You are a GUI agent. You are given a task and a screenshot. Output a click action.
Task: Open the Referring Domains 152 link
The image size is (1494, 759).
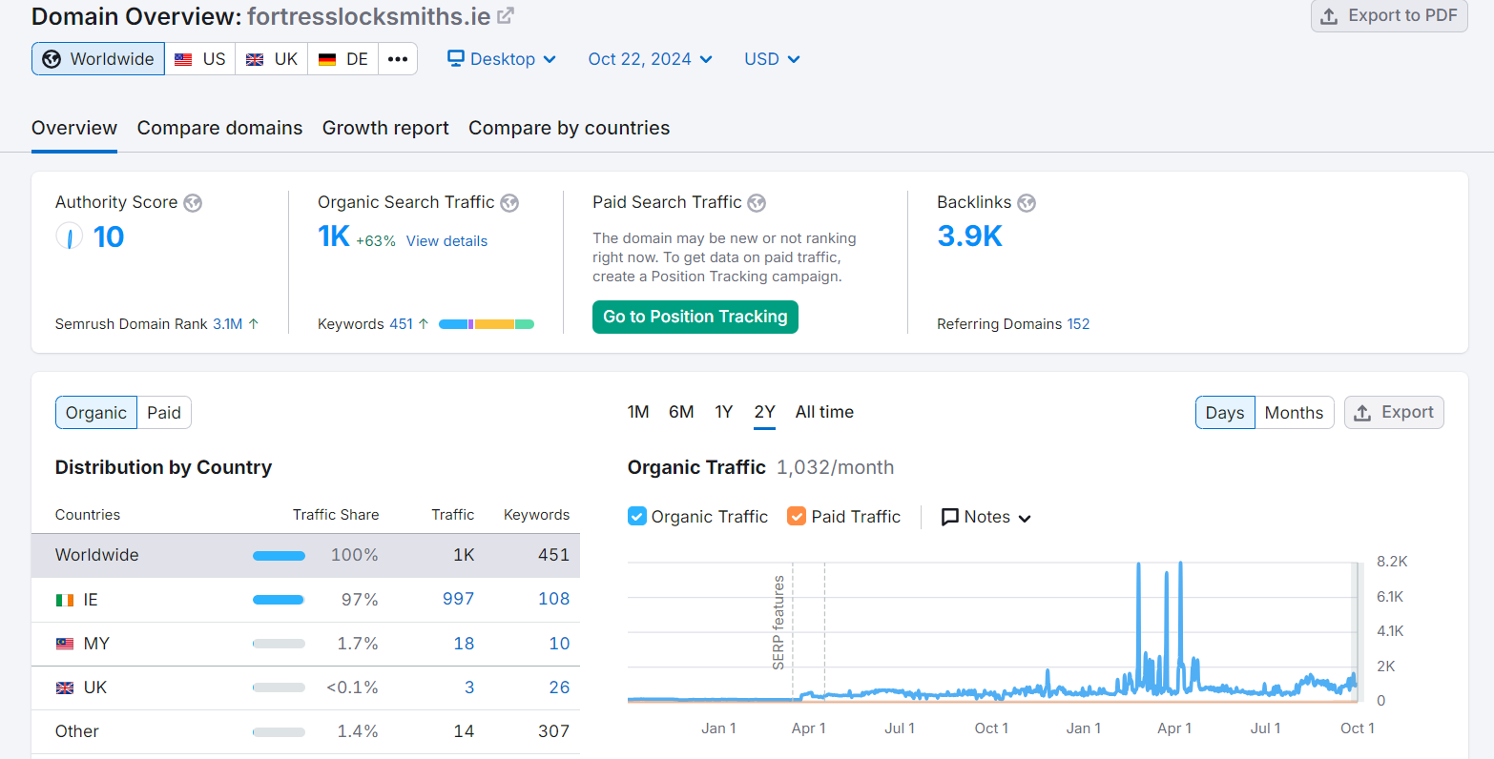(x=1078, y=324)
